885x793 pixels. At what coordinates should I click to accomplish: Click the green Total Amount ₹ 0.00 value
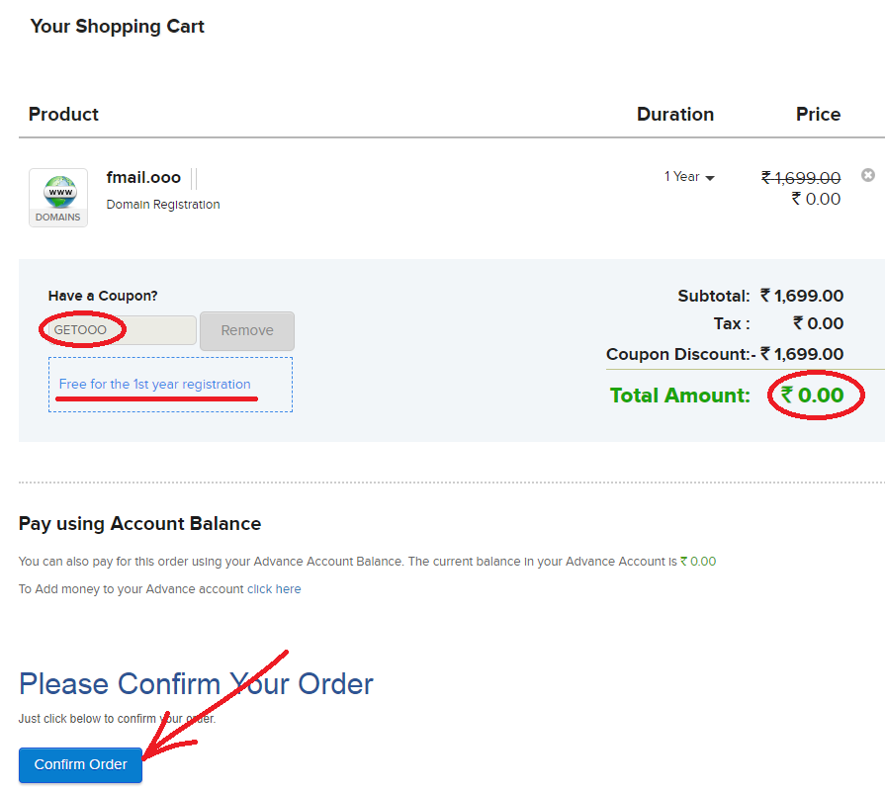(x=812, y=396)
